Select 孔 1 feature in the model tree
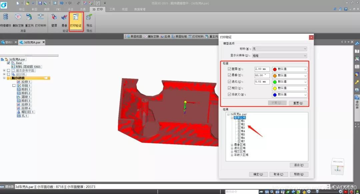Image resolution: width=360 pixels, height=194 pixels. [23, 116]
